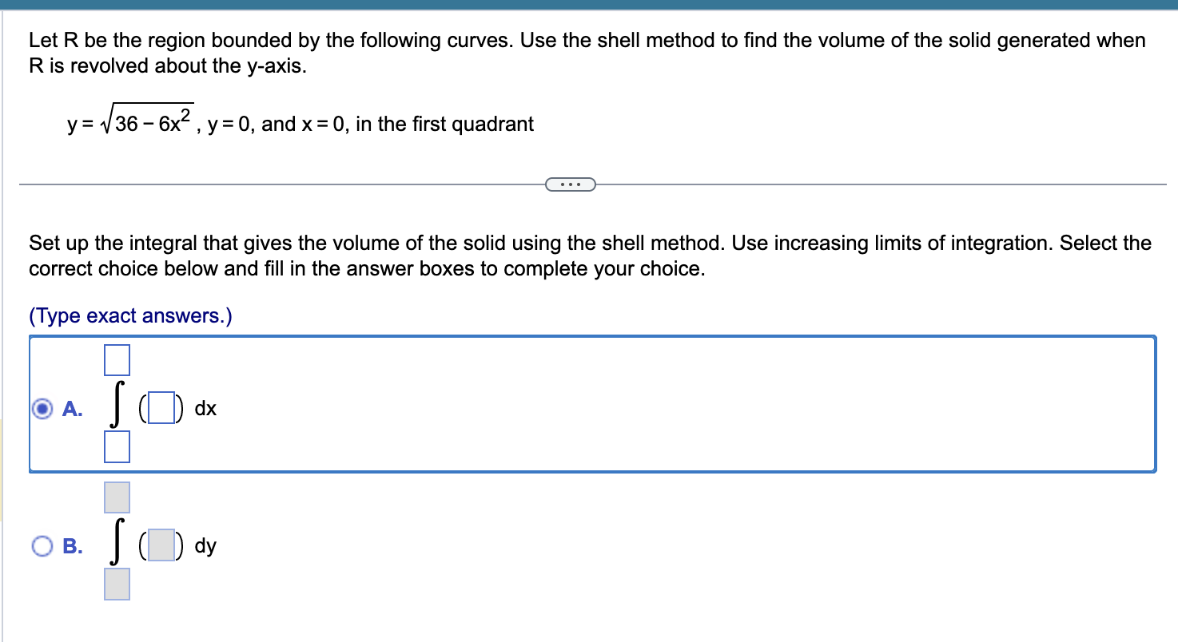Click the ellipsis button on the divider
This screenshot has height=642, width=1178.
click(571, 184)
